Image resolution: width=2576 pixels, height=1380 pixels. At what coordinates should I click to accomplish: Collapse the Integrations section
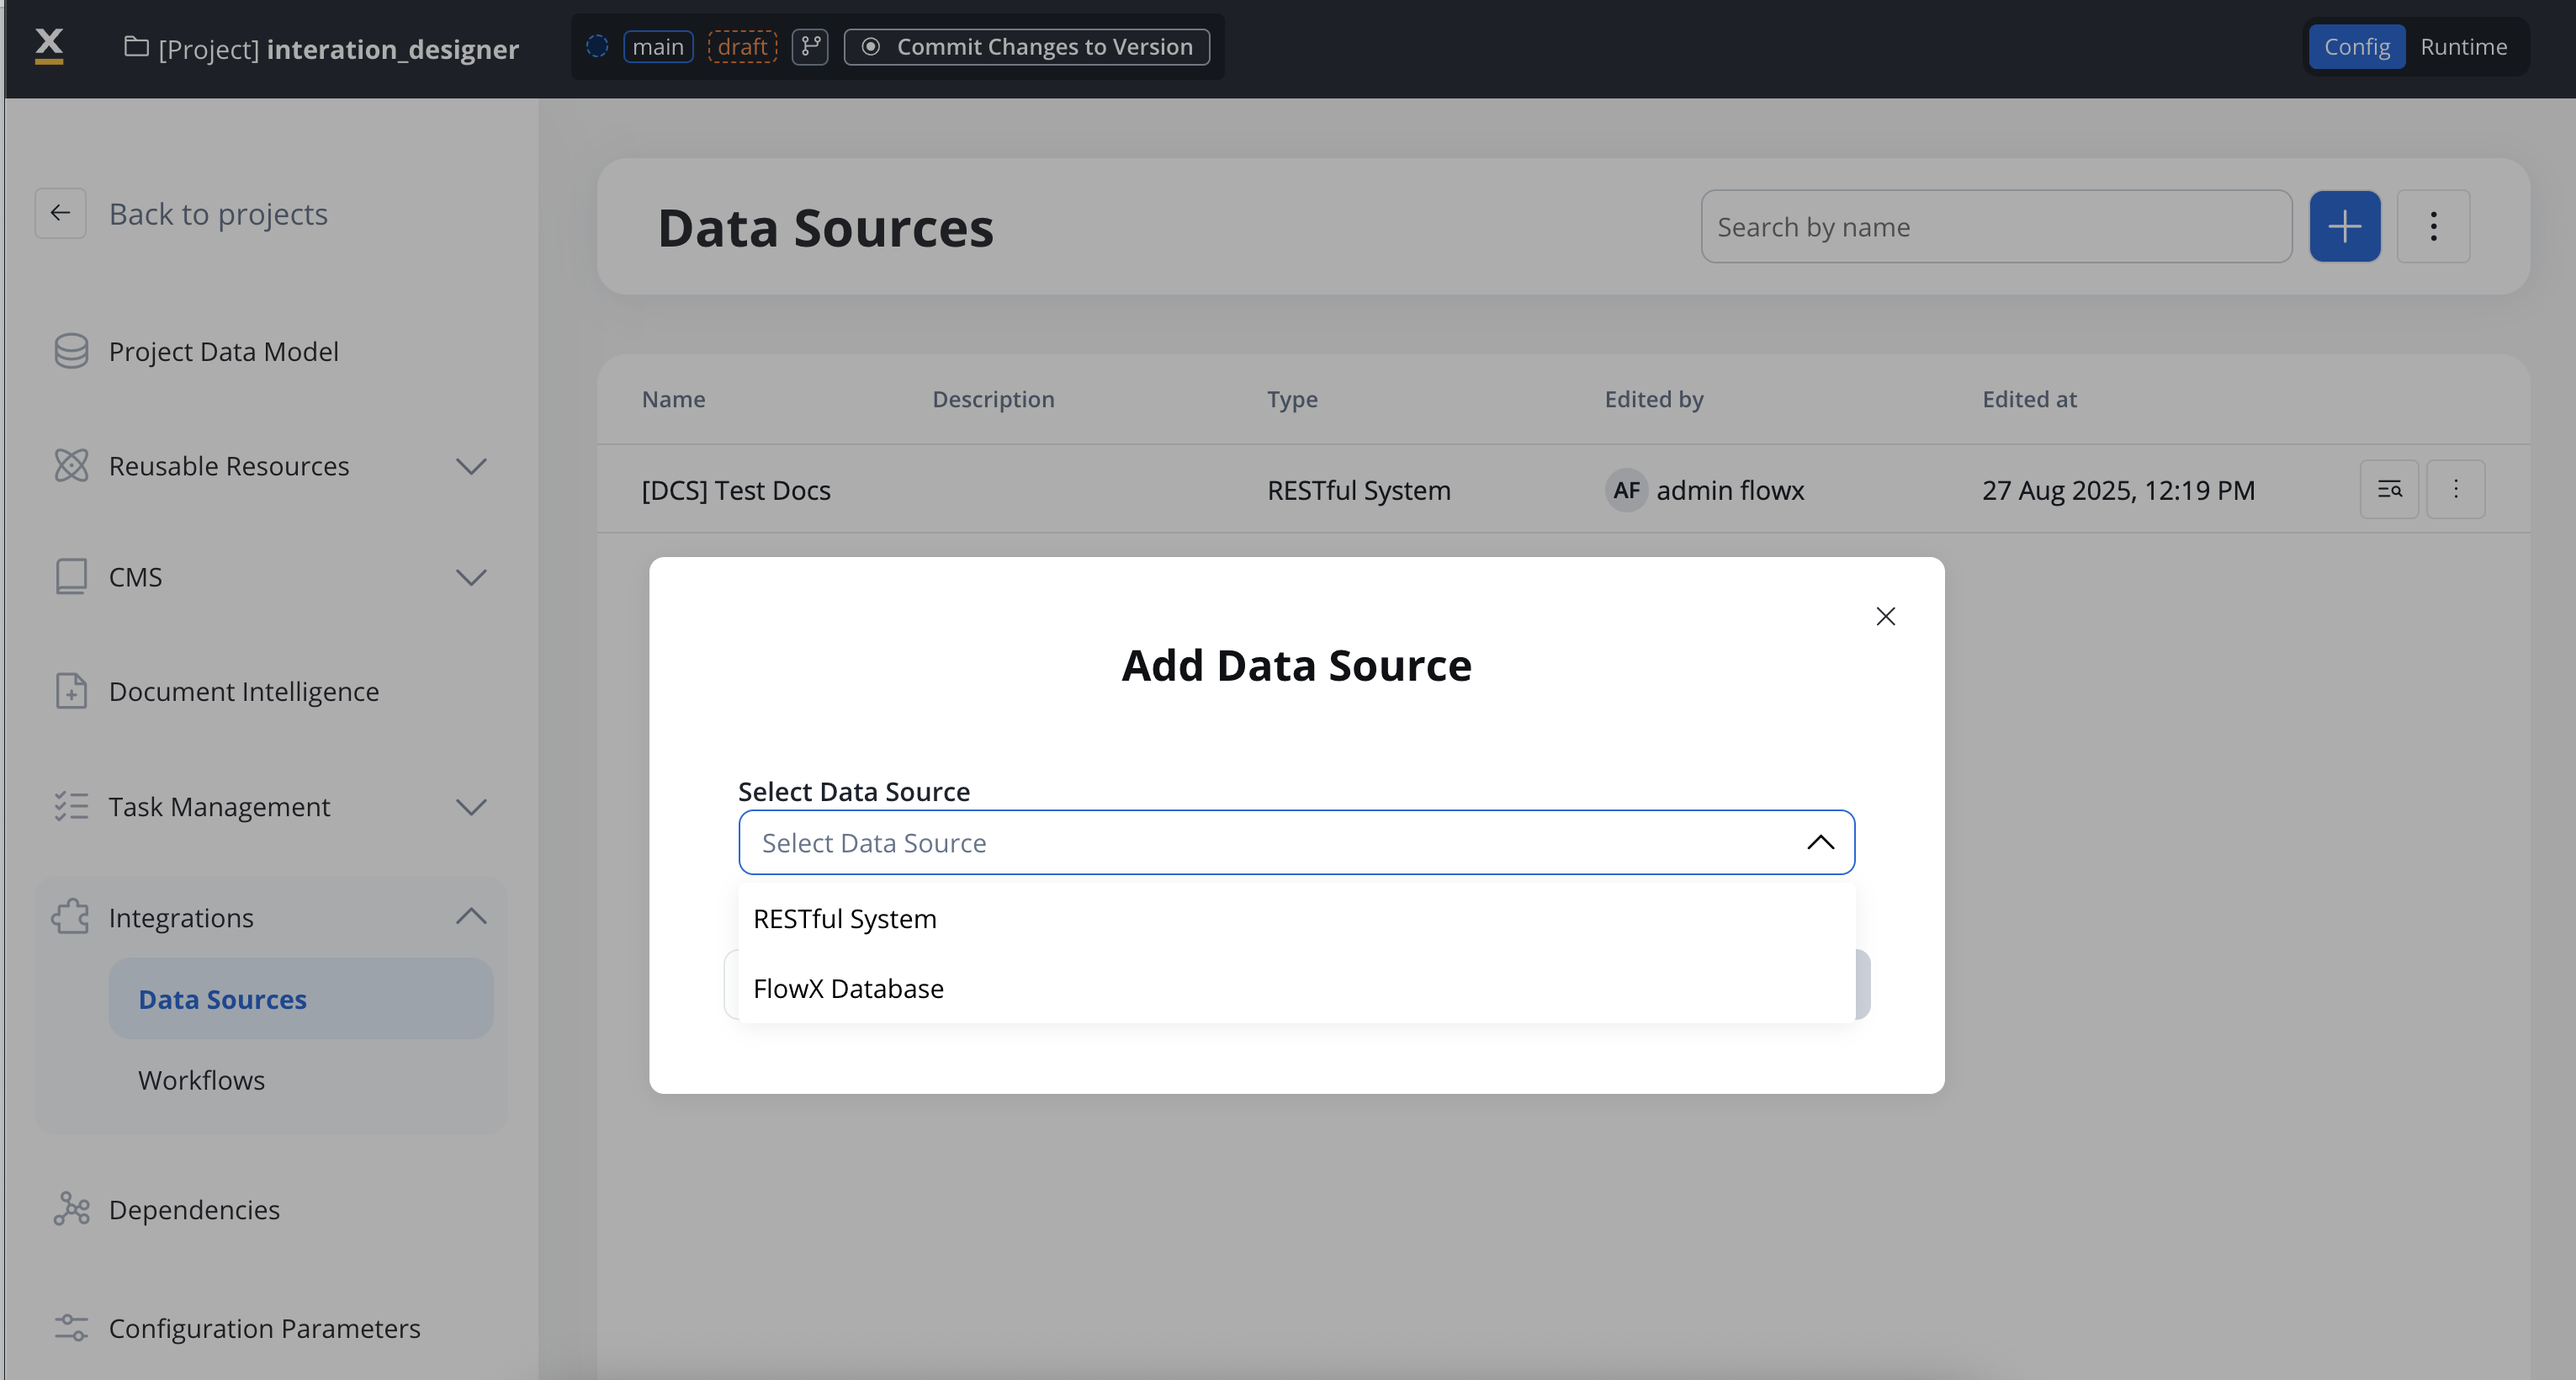471,917
